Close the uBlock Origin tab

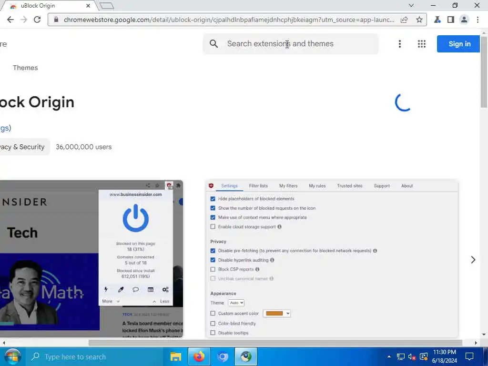tap(88, 6)
